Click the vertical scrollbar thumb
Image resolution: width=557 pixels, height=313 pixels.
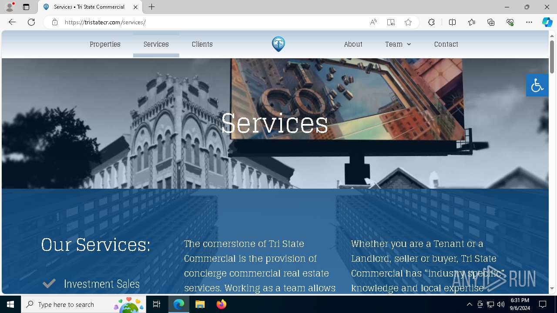tap(552, 57)
